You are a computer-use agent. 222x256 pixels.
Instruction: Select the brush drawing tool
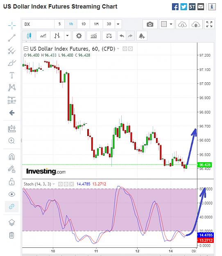(x=12, y=63)
